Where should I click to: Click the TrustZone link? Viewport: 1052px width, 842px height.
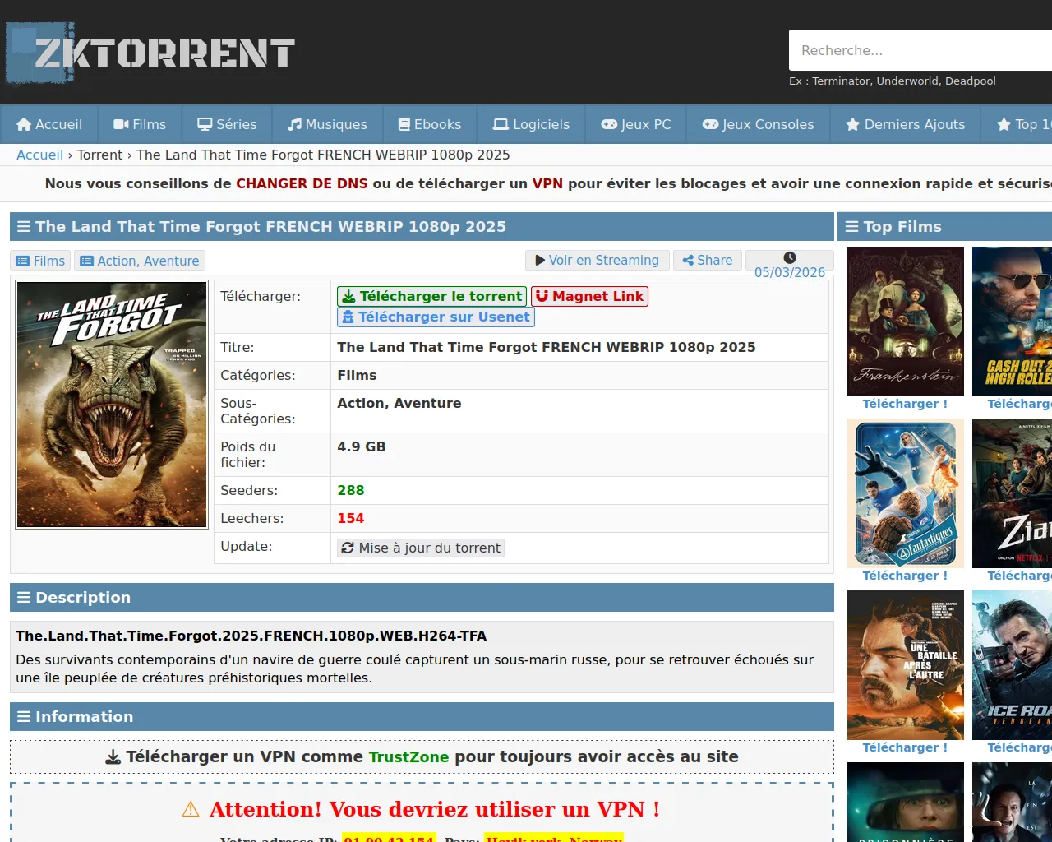(408, 757)
